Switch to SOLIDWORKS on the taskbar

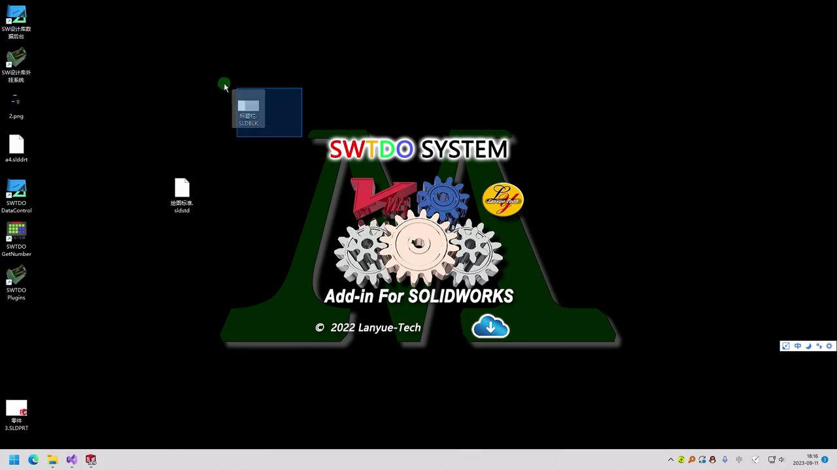click(x=91, y=460)
